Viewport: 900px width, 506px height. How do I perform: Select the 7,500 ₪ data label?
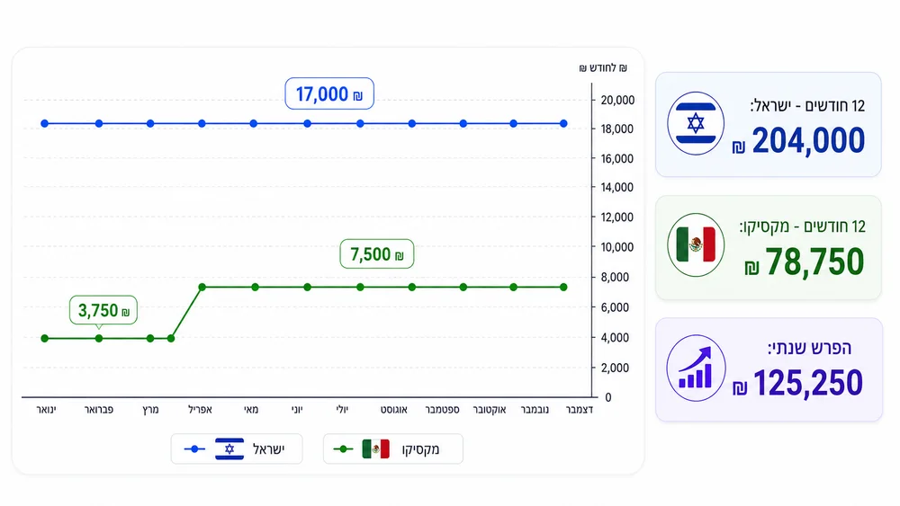point(377,253)
